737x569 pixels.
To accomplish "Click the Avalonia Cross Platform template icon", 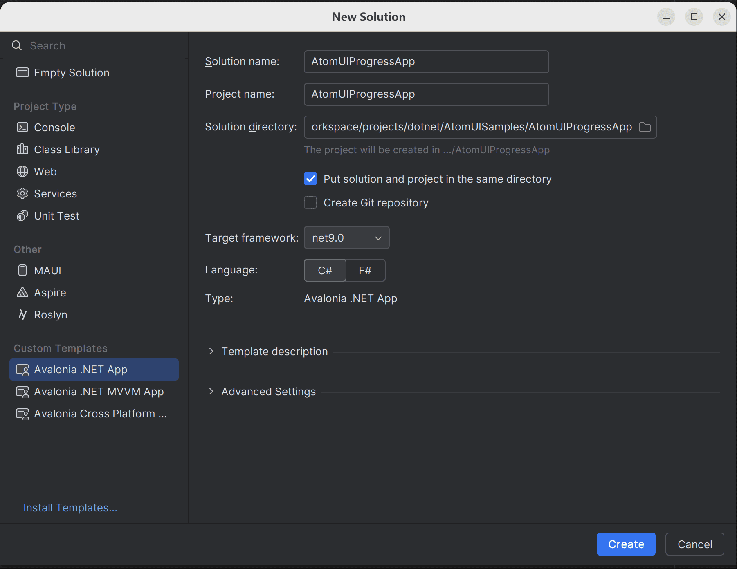I will coord(22,414).
